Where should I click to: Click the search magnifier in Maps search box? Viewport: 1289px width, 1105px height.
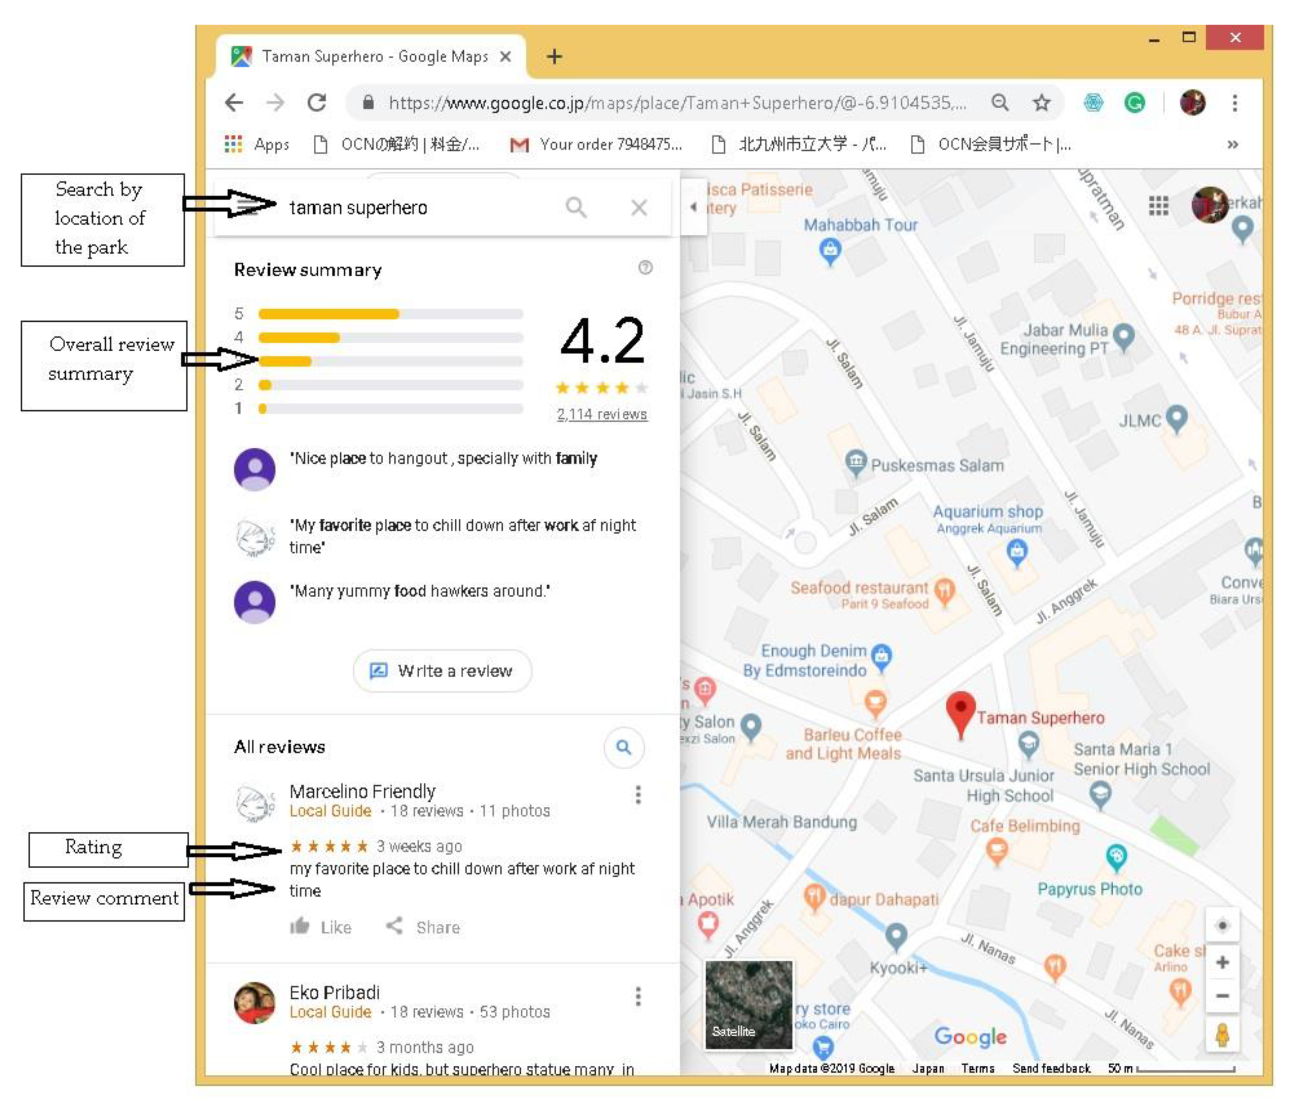[x=576, y=207]
